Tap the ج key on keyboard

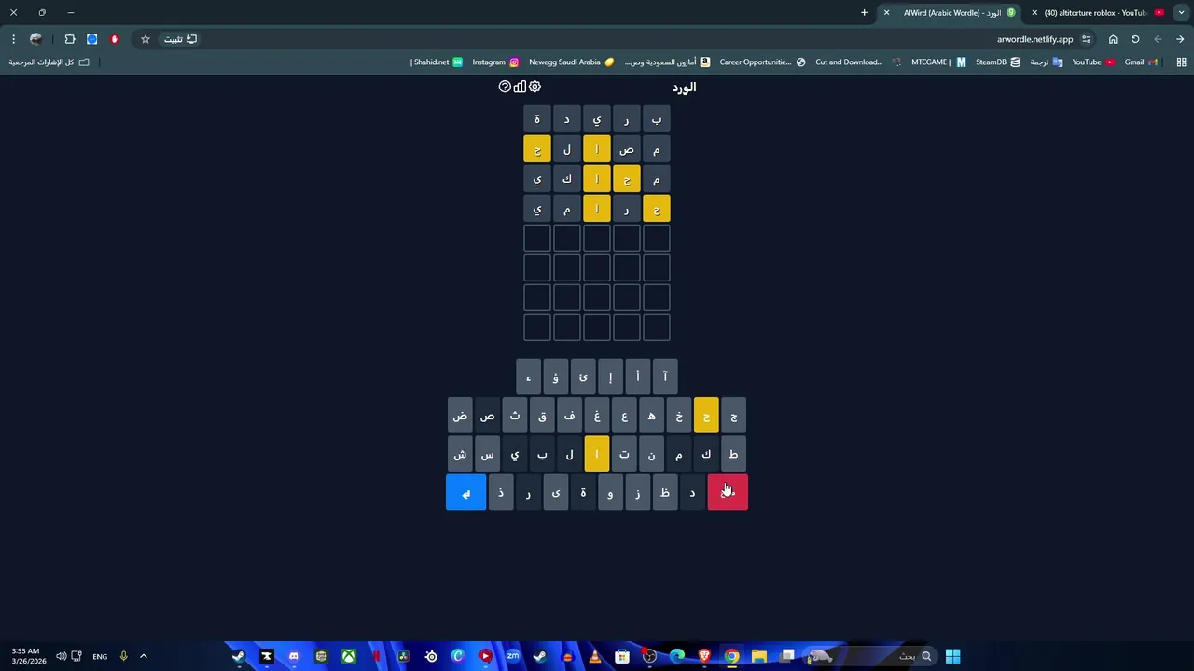tap(733, 416)
